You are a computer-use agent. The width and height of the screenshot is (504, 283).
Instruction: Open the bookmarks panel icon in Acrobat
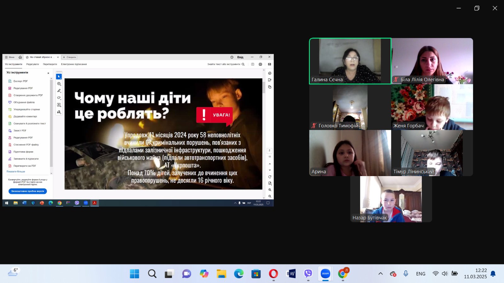pyautogui.click(x=270, y=80)
